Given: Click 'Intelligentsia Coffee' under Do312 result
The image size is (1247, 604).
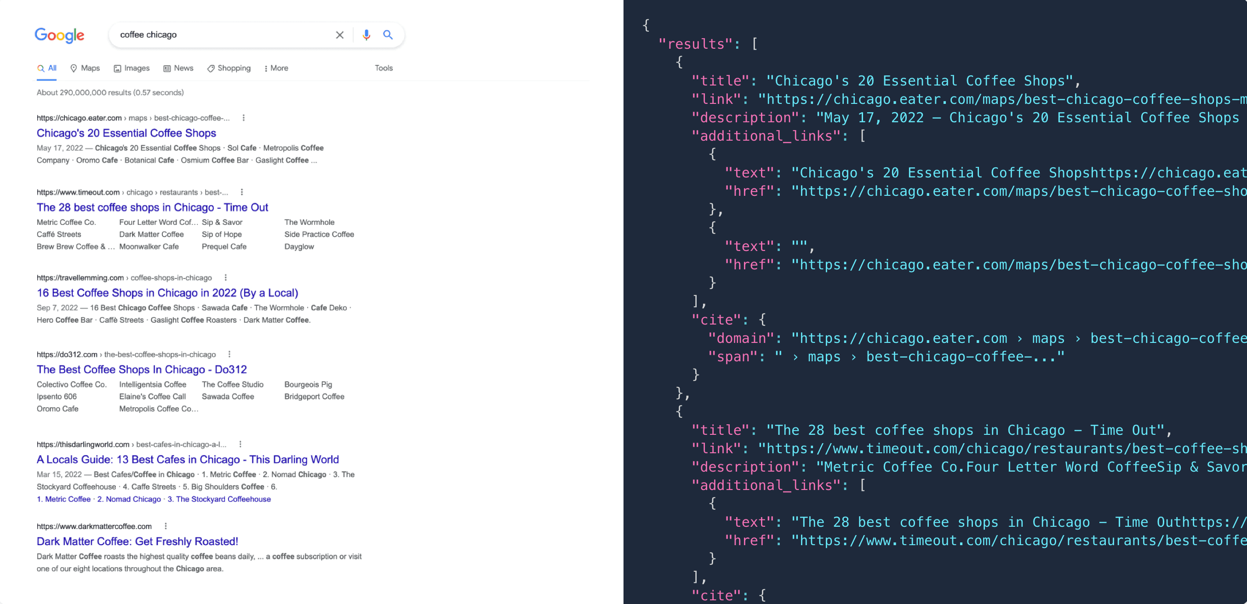Looking at the screenshot, I should [153, 384].
